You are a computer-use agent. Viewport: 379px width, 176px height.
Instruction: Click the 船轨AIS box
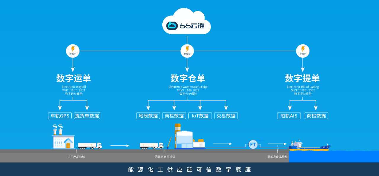pos(289,116)
